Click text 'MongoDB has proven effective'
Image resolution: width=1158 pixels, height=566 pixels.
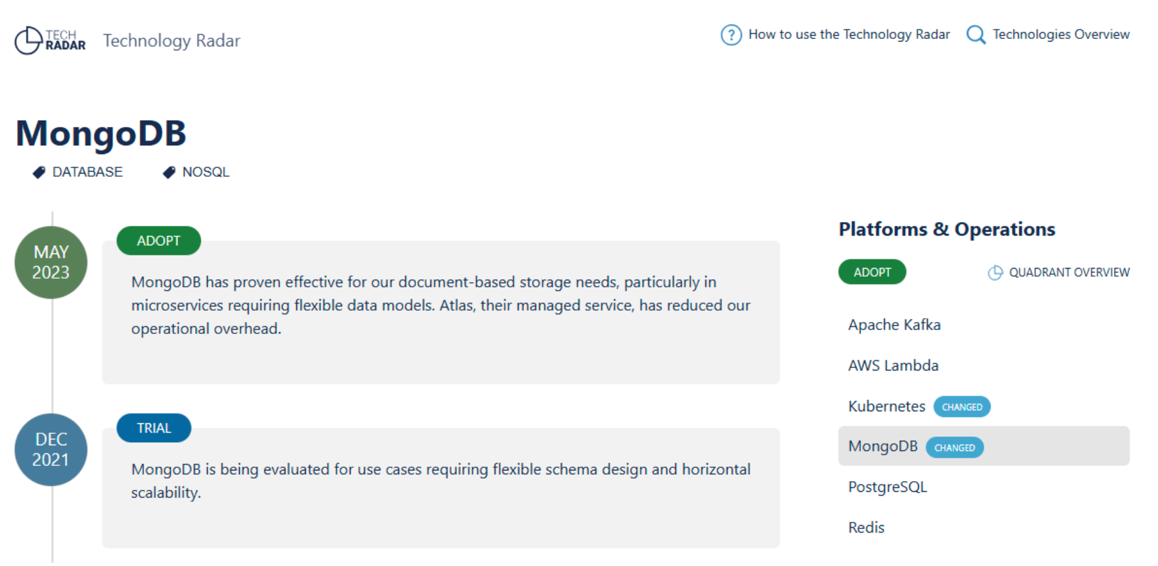237,282
